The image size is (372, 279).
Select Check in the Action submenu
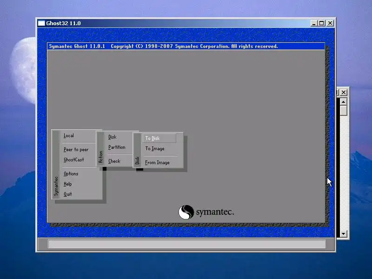click(114, 161)
